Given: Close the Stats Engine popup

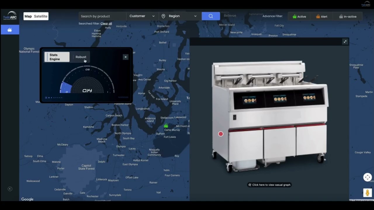Looking at the screenshot, I should [126, 57].
